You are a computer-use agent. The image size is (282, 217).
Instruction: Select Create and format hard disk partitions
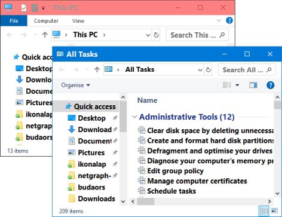[206, 140]
